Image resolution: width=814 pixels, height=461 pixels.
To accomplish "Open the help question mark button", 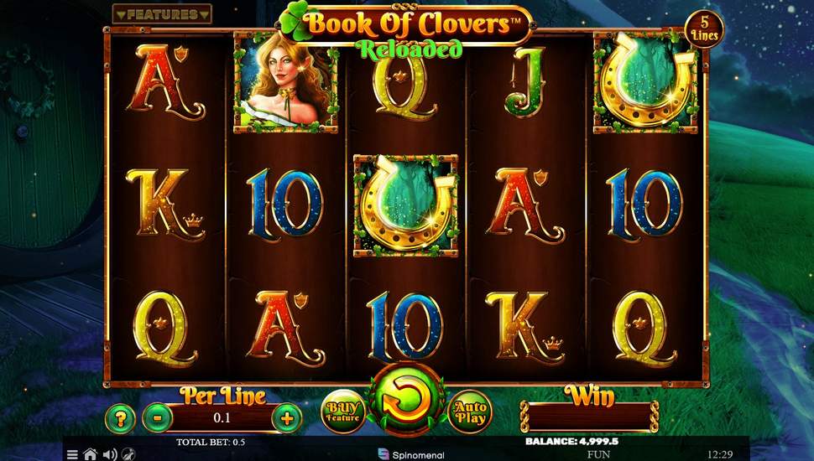I will click(121, 418).
